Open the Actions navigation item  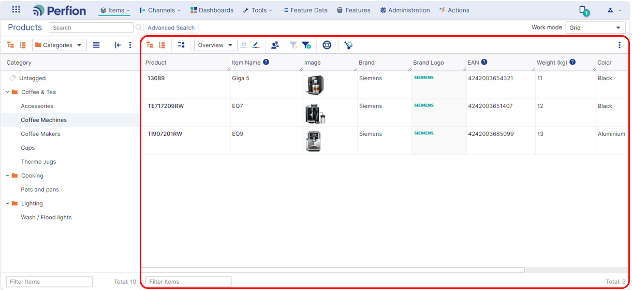(x=454, y=10)
